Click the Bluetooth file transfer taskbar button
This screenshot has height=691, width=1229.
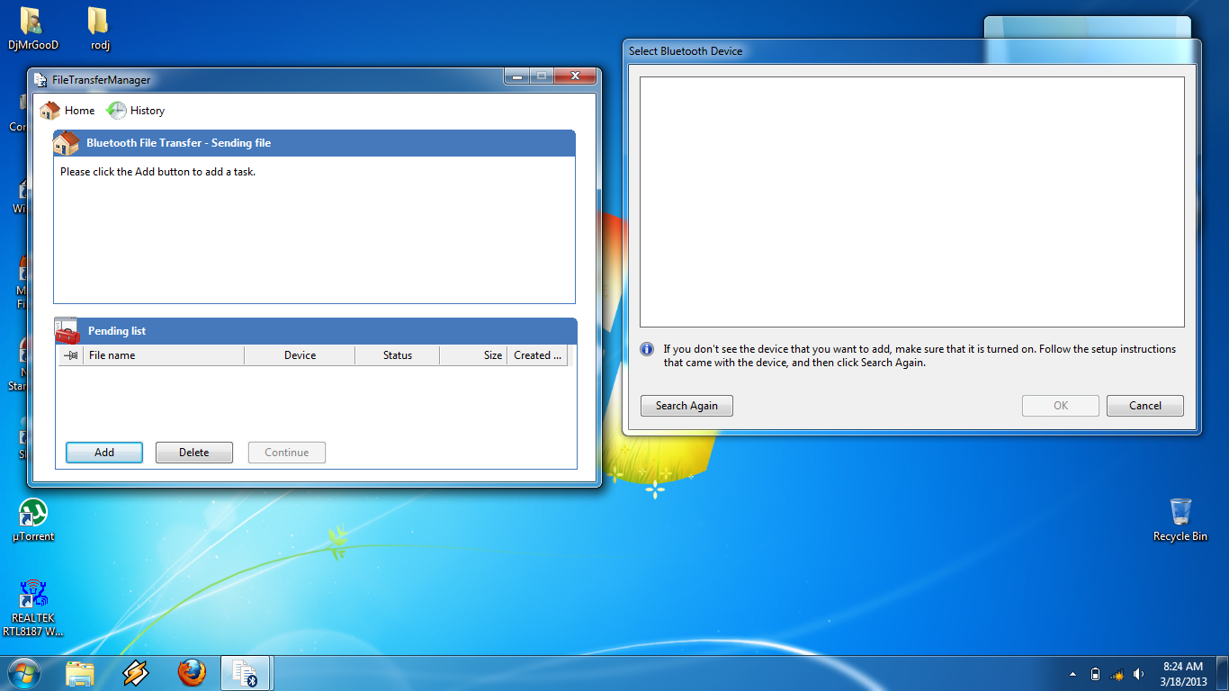click(x=247, y=673)
